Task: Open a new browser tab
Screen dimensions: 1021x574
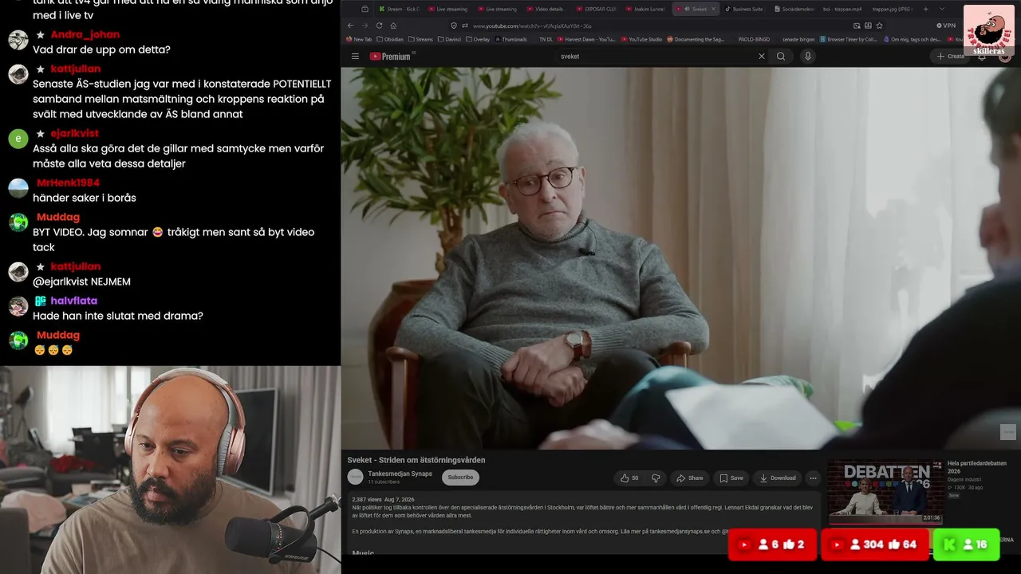Action: pos(924,9)
